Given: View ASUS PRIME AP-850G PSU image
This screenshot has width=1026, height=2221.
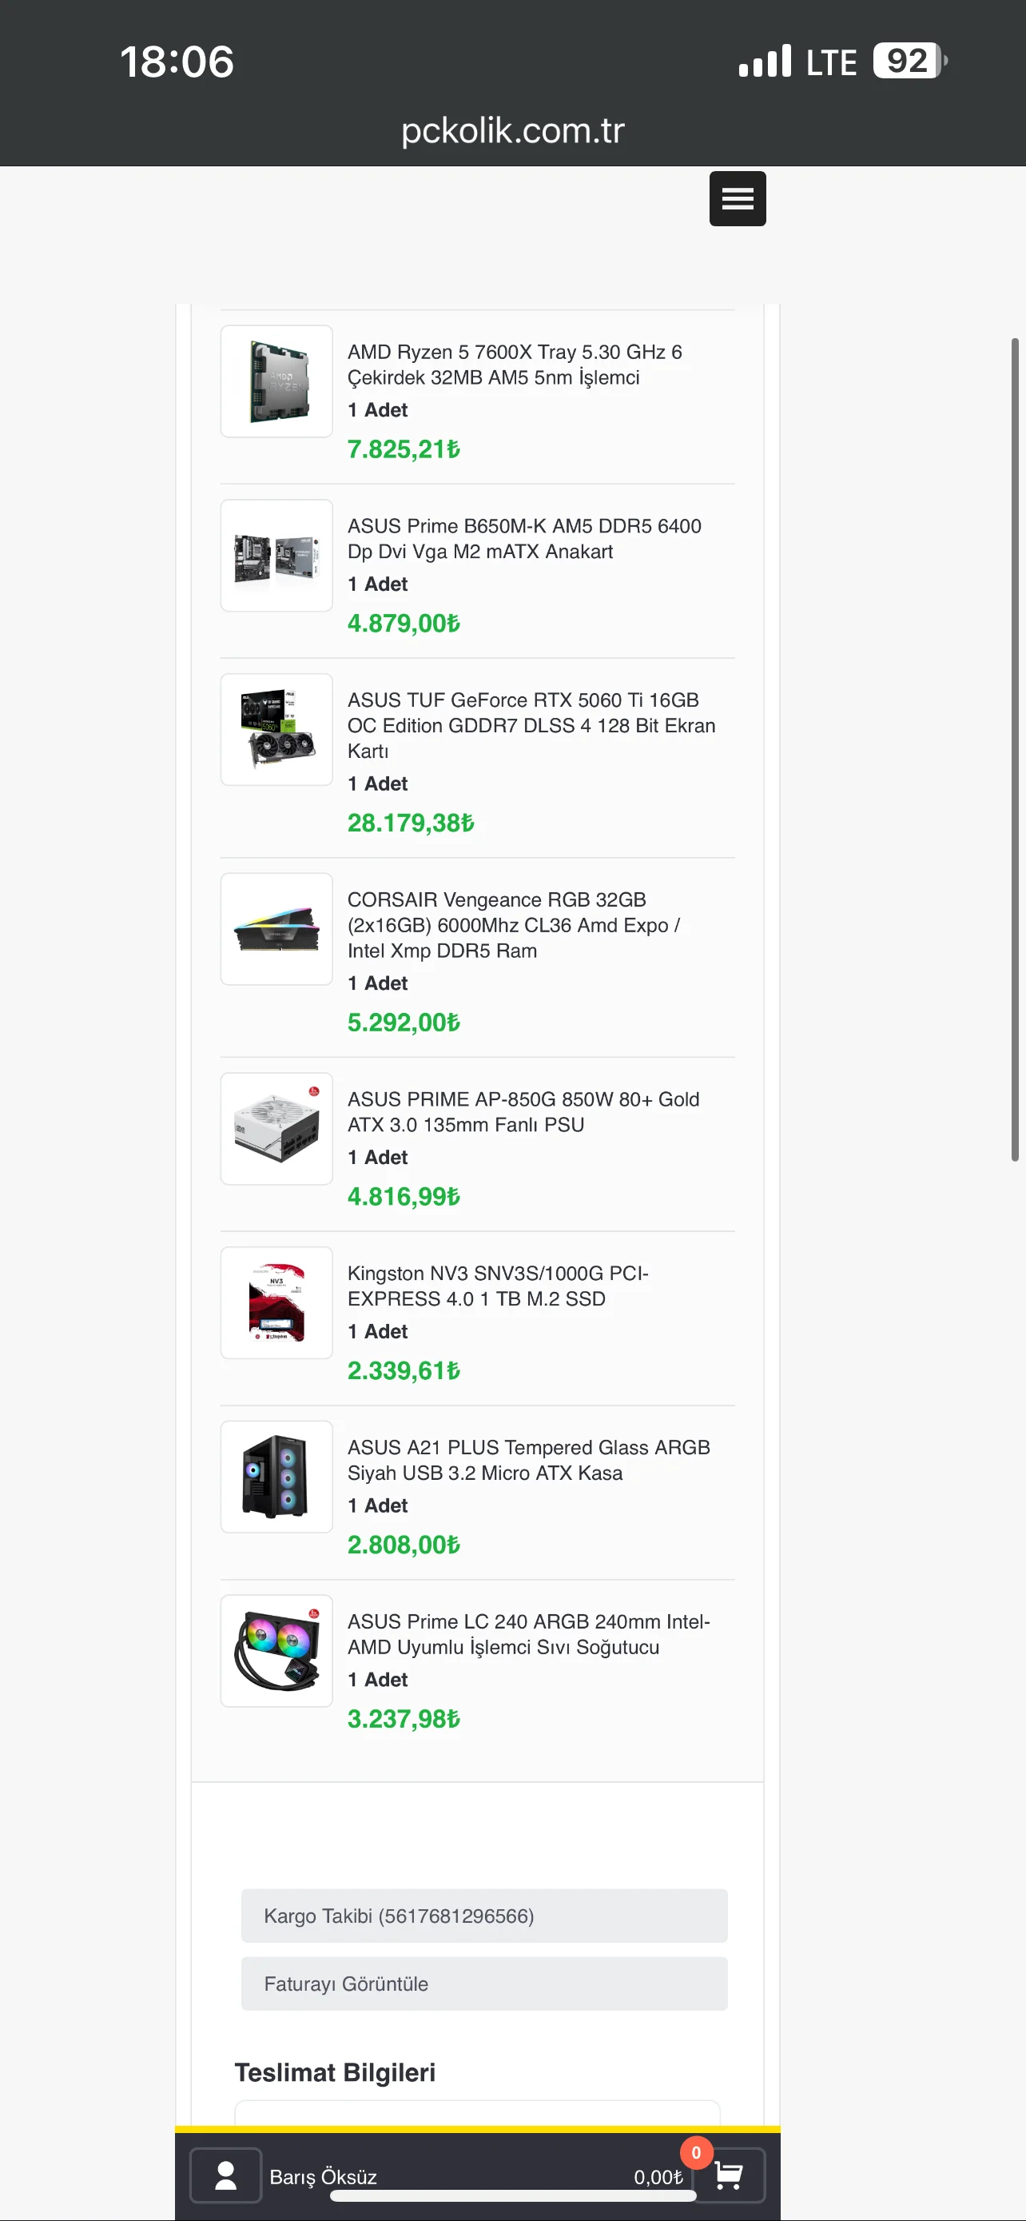Looking at the screenshot, I should 276,1129.
